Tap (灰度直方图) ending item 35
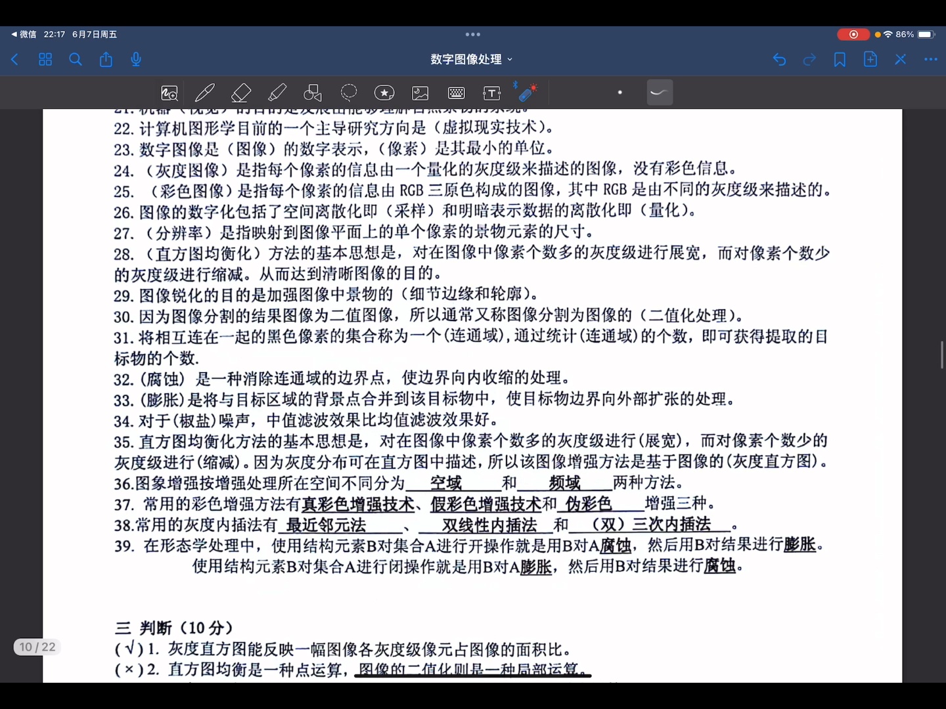 (774, 462)
